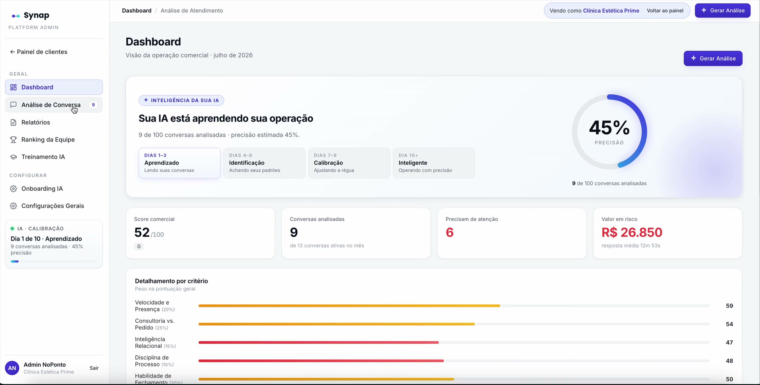Open Análise de Conversa in sidebar
Viewport: 760px width, 385px height.
point(54,105)
